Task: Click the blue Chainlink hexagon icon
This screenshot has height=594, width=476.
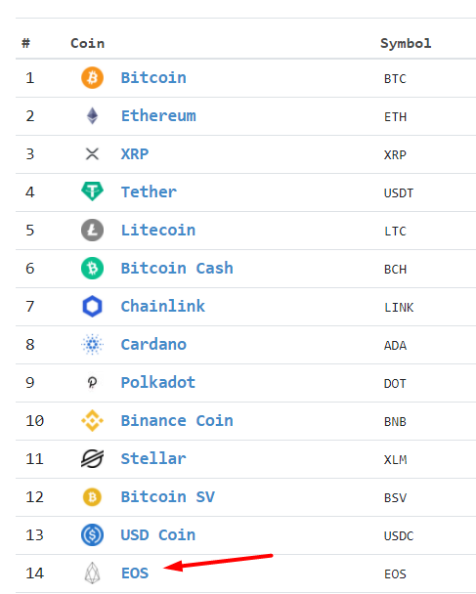Action: pos(92,306)
